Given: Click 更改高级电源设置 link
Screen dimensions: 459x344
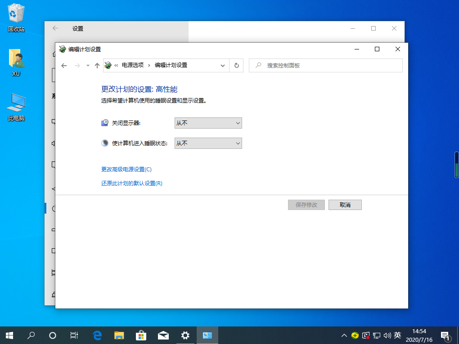Looking at the screenshot, I should (126, 170).
